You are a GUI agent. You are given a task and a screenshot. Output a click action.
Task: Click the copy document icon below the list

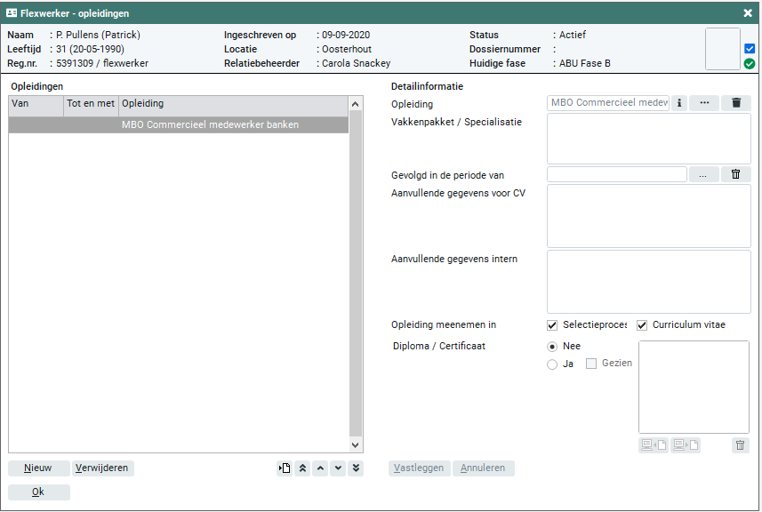click(285, 468)
